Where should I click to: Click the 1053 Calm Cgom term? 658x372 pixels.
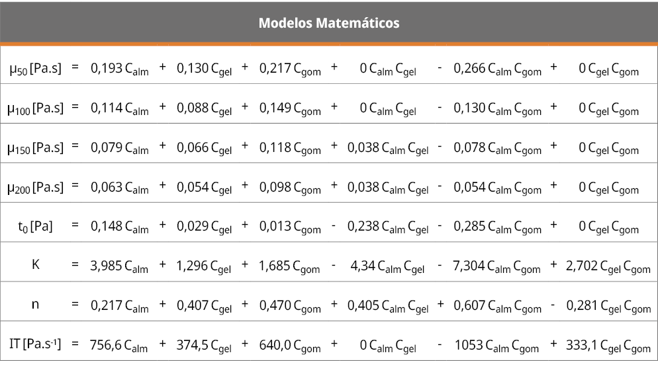[x=497, y=346]
